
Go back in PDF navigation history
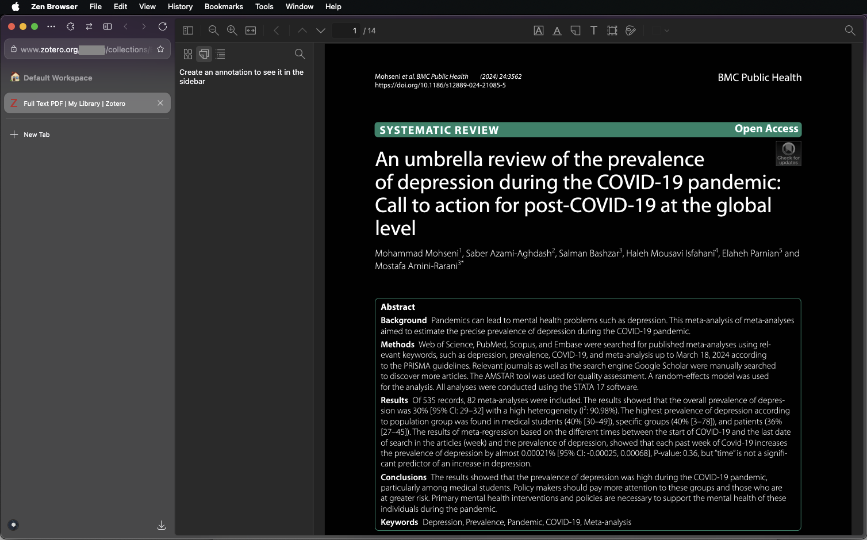pyautogui.click(x=277, y=30)
